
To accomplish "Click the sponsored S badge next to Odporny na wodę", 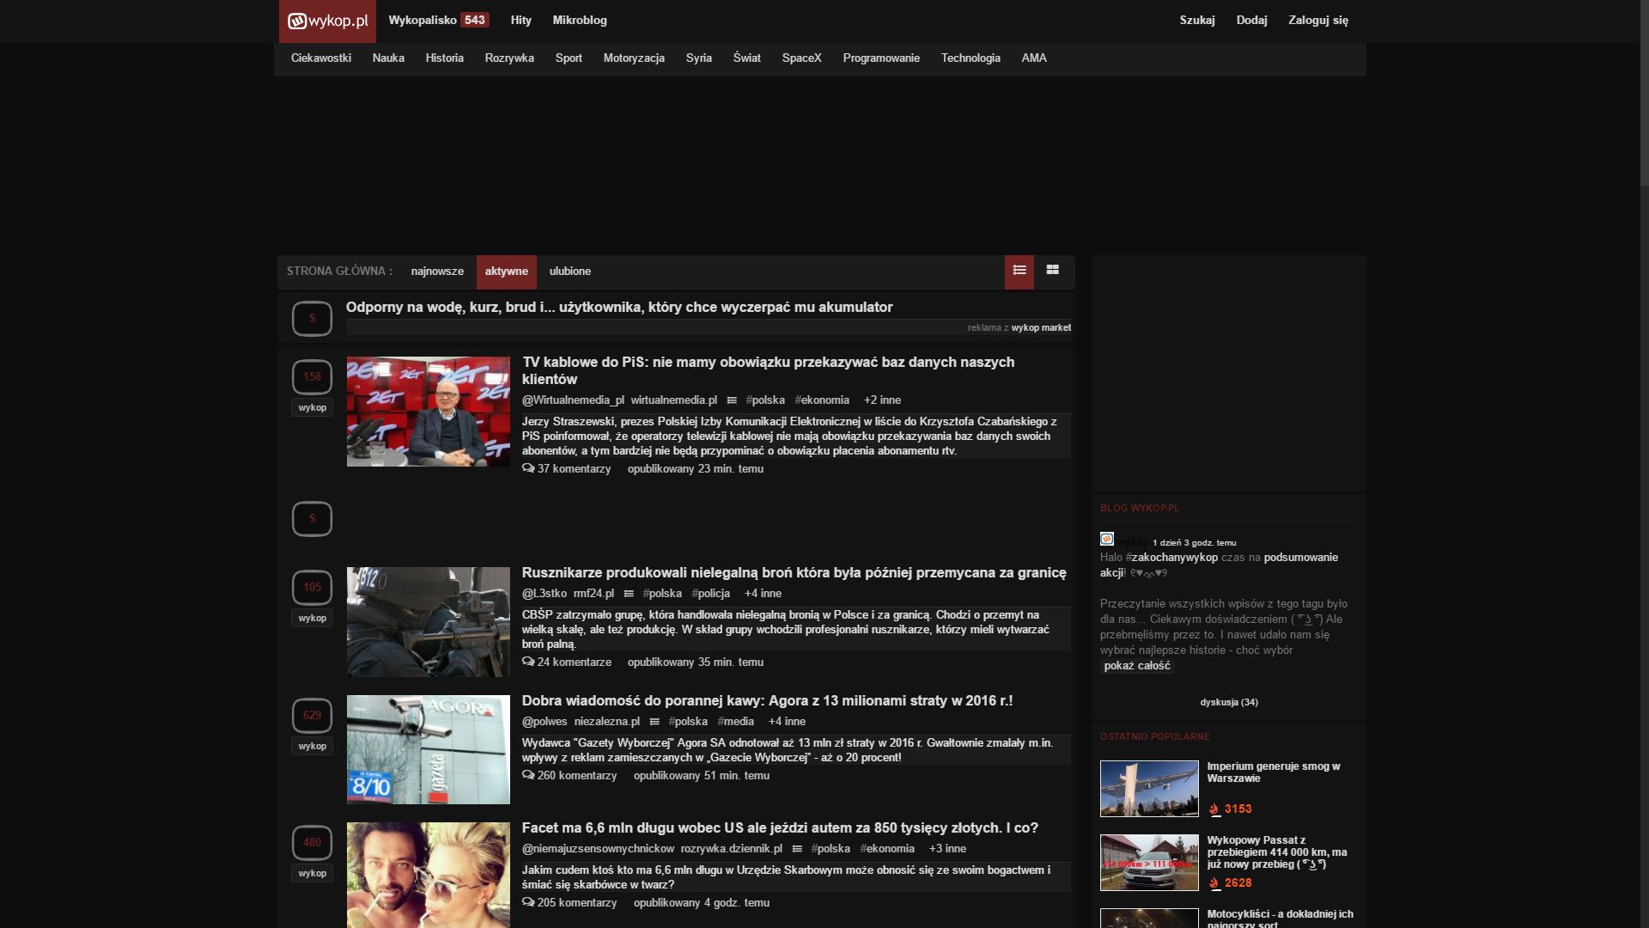I will coord(312,319).
